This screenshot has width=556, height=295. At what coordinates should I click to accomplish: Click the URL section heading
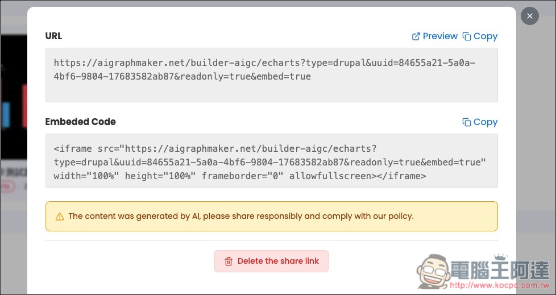(53, 36)
